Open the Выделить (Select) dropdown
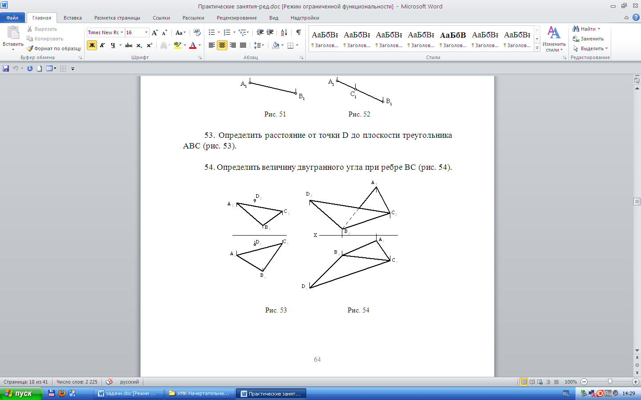641x400 pixels. pos(590,48)
